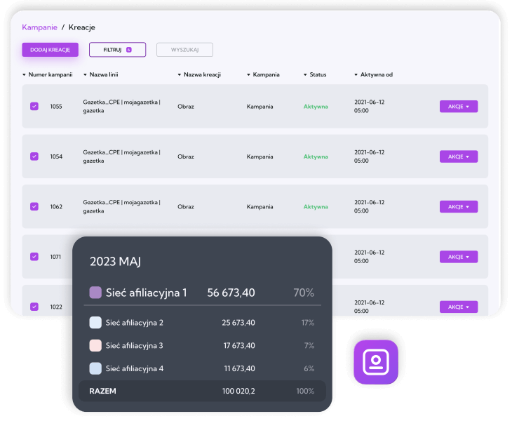This screenshot has height=421, width=512.
Task: Go to Kampanie breadcrumb link
Action: pos(39,27)
